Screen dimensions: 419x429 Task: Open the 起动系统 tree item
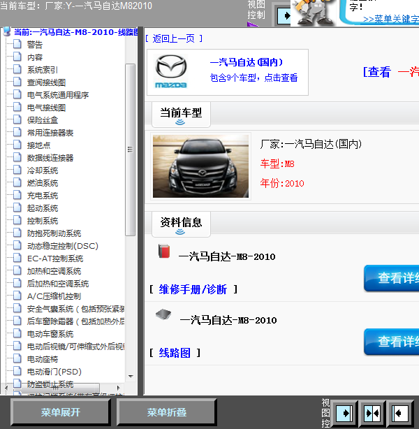(43, 208)
